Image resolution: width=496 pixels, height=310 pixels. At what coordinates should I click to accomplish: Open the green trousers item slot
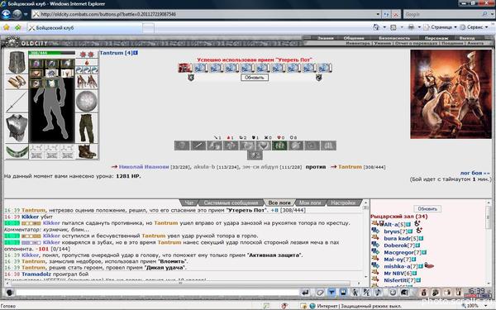pos(86,128)
